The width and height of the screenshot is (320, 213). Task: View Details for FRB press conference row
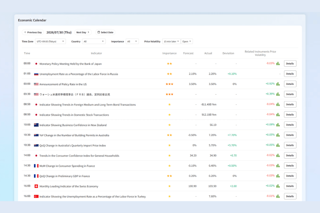(x=290, y=94)
